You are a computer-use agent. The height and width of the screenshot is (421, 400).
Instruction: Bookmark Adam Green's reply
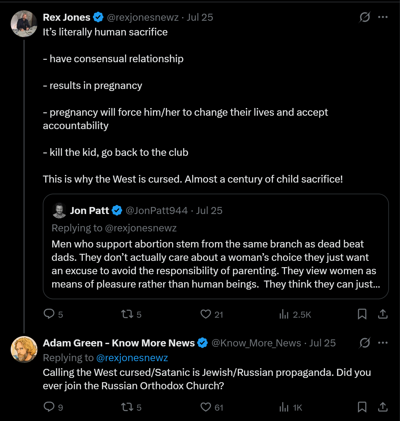[362, 407]
